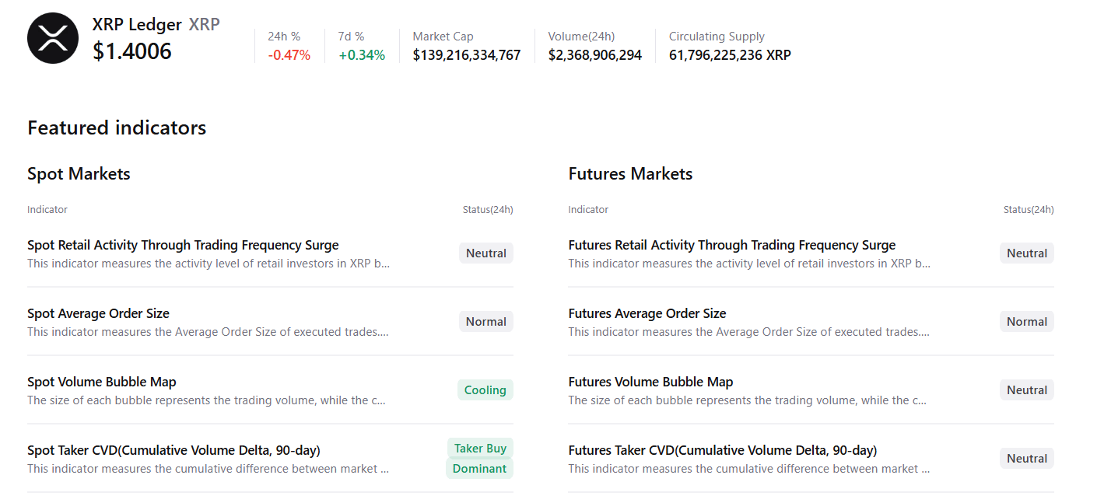Open Spot Volume Bubble Map indicator

pos(102,382)
